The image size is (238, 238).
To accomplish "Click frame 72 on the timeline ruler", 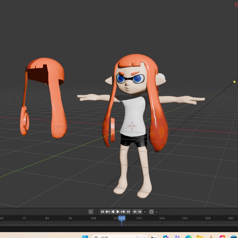I will [24, 218].
